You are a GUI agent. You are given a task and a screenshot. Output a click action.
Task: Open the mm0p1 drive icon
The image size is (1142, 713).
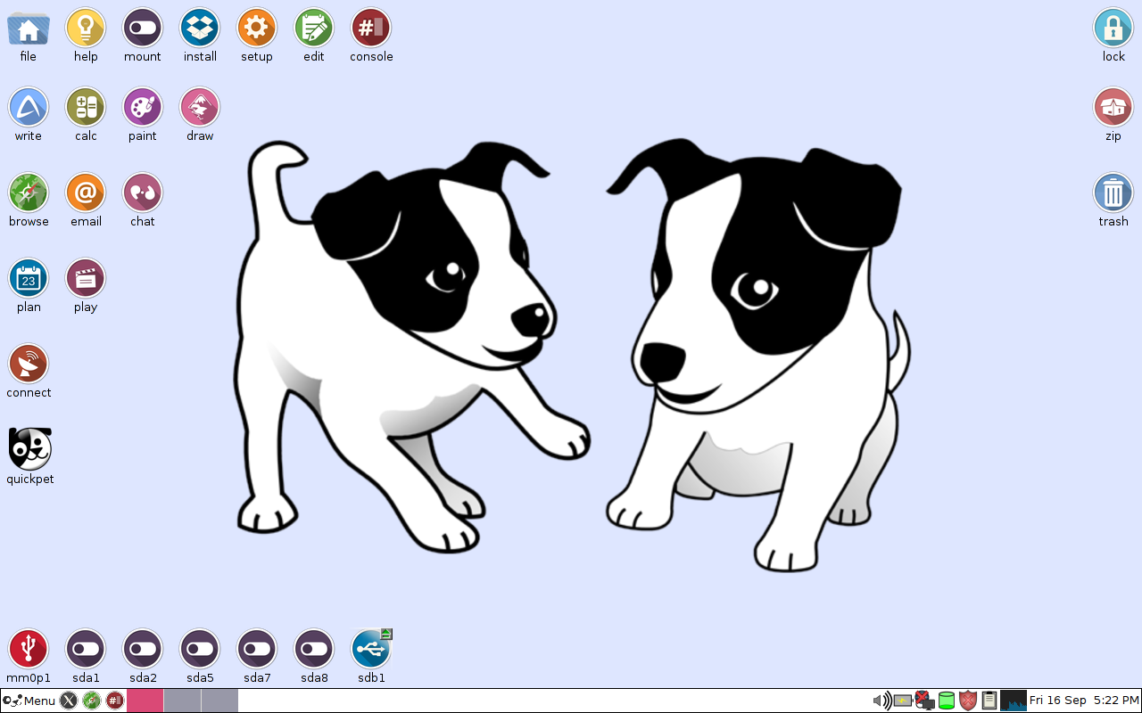point(29,650)
